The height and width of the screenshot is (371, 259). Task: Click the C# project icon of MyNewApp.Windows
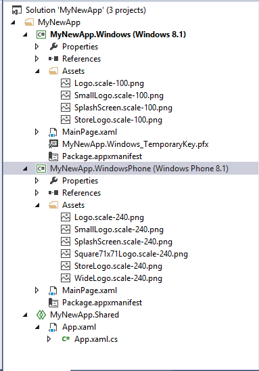[41, 35]
